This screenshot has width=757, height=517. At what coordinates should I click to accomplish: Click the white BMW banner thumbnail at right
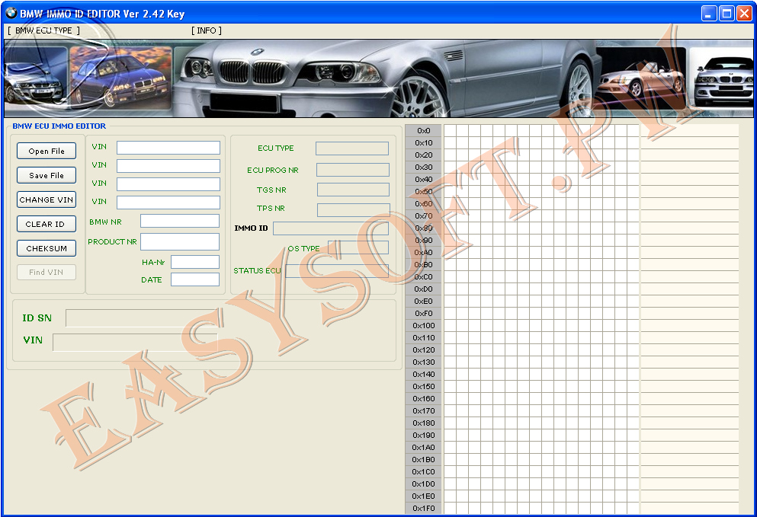[721, 77]
